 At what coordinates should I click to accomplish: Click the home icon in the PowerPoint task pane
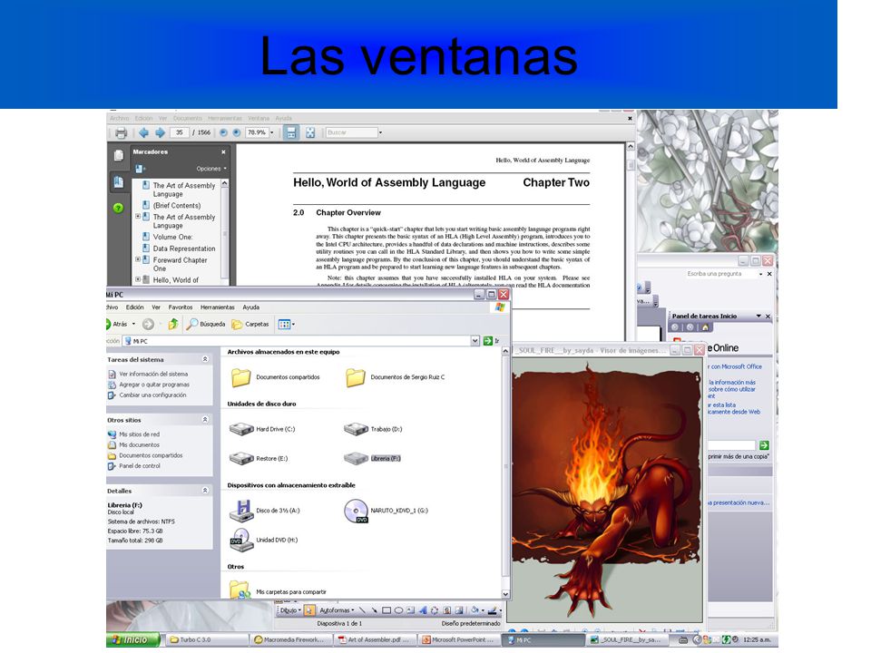(x=705, y=327)
